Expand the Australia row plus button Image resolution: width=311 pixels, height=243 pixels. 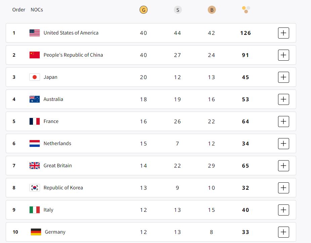[x=283, y=99]
